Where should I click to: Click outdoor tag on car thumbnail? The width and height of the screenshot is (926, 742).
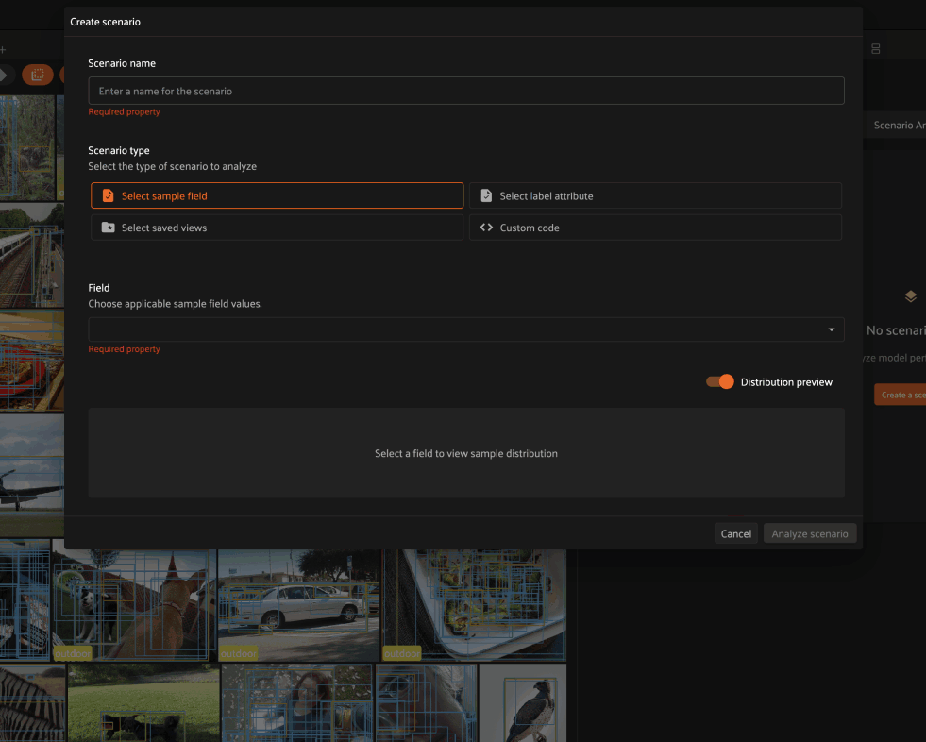point(239,653)
